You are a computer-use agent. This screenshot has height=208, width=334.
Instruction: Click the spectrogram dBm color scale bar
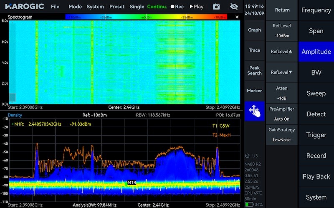pos(146,17)
